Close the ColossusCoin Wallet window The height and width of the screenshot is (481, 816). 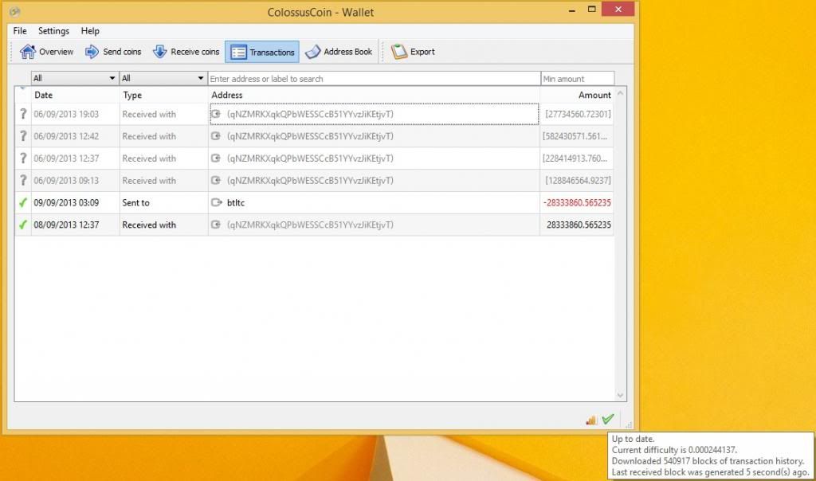tap(618, 10)
